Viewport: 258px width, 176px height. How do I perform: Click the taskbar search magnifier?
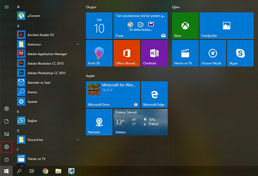point(19,171)
